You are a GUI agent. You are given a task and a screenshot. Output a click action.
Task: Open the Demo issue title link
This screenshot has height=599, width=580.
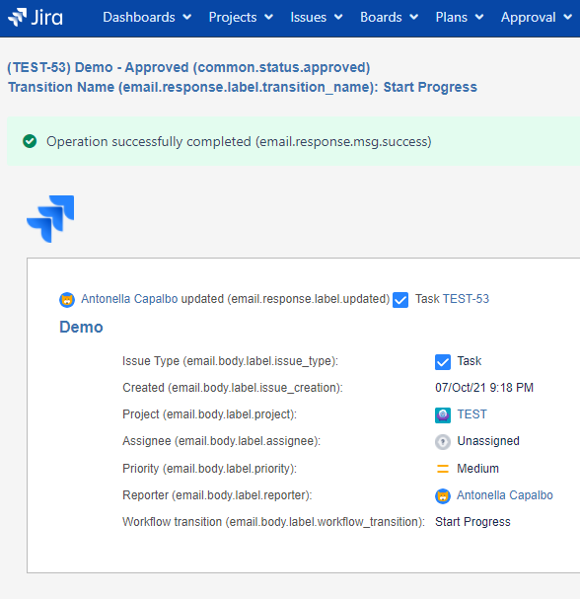click(81, 327)
